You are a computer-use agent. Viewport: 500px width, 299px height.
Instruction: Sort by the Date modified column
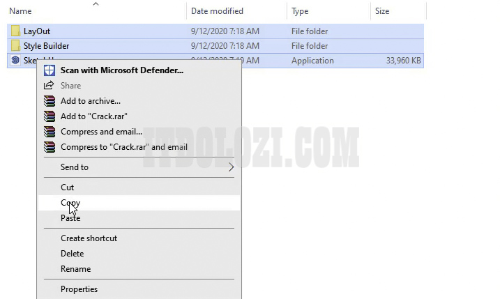click(x=218, y=11)
